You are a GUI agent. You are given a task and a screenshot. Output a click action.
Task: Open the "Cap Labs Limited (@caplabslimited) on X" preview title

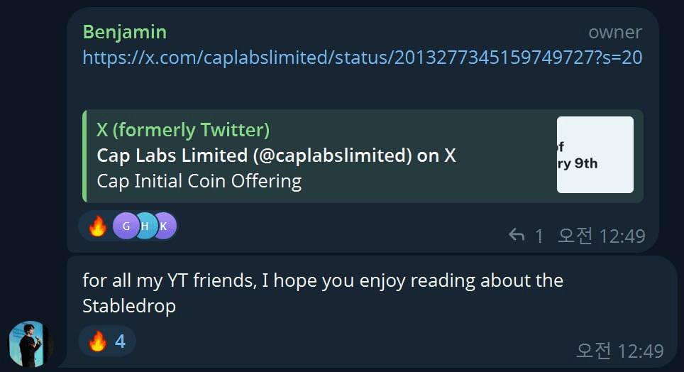coord(276,155)
